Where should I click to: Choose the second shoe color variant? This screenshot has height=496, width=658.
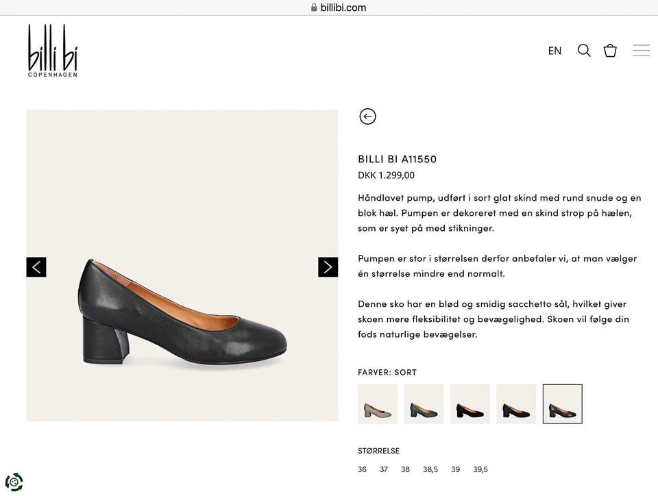coord(424,404)
